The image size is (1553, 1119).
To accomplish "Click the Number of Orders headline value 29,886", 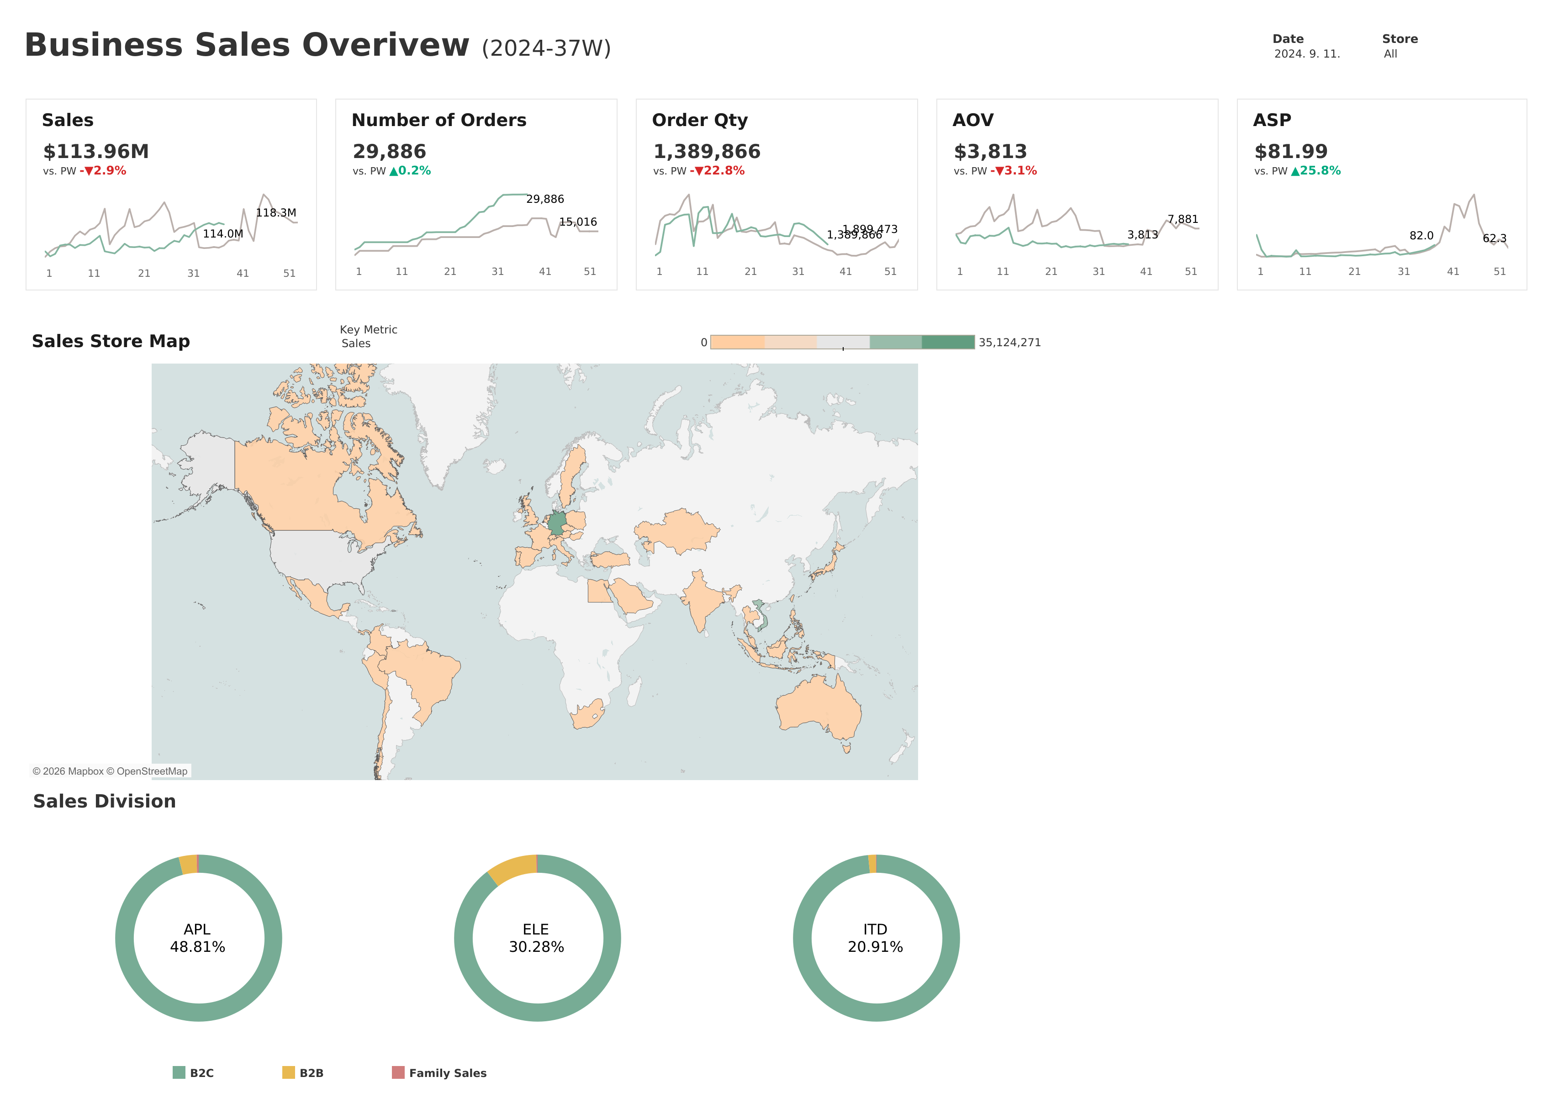I will [x=390, y=151].
